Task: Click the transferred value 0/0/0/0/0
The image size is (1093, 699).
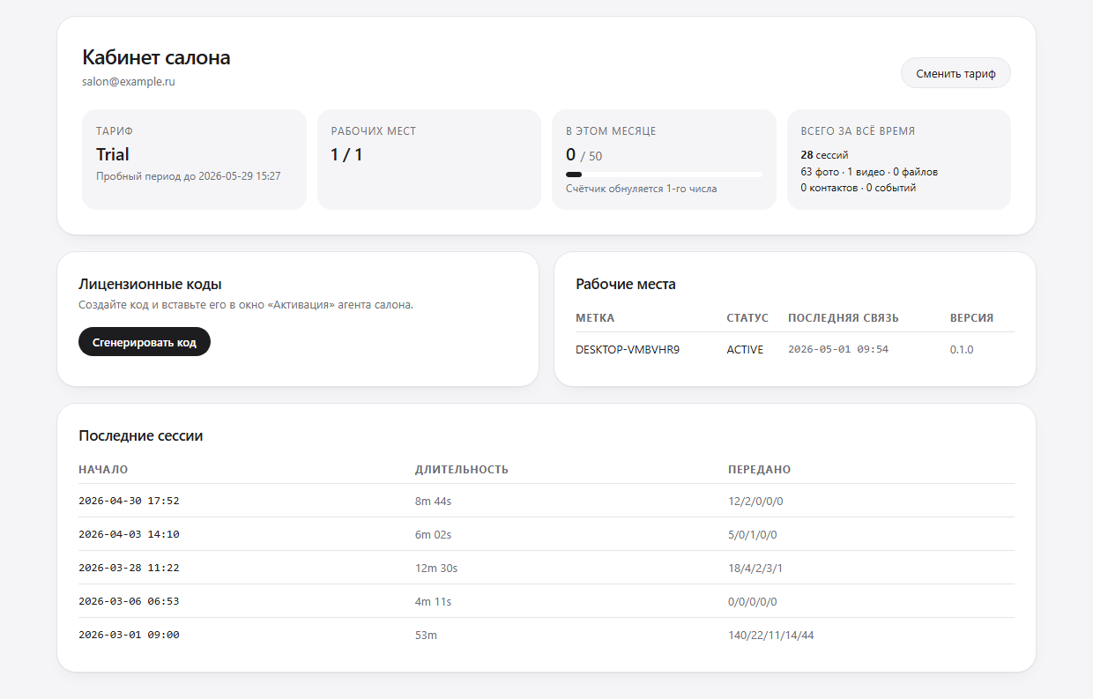Action: [x=753, y=601]
